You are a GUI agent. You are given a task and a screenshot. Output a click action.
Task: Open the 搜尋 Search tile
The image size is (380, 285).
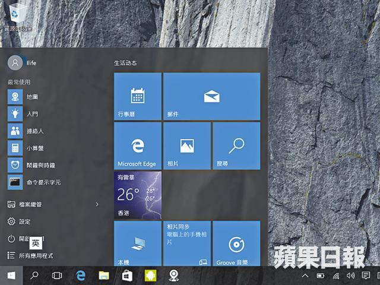pyautogui.click(x=236, y=145)
